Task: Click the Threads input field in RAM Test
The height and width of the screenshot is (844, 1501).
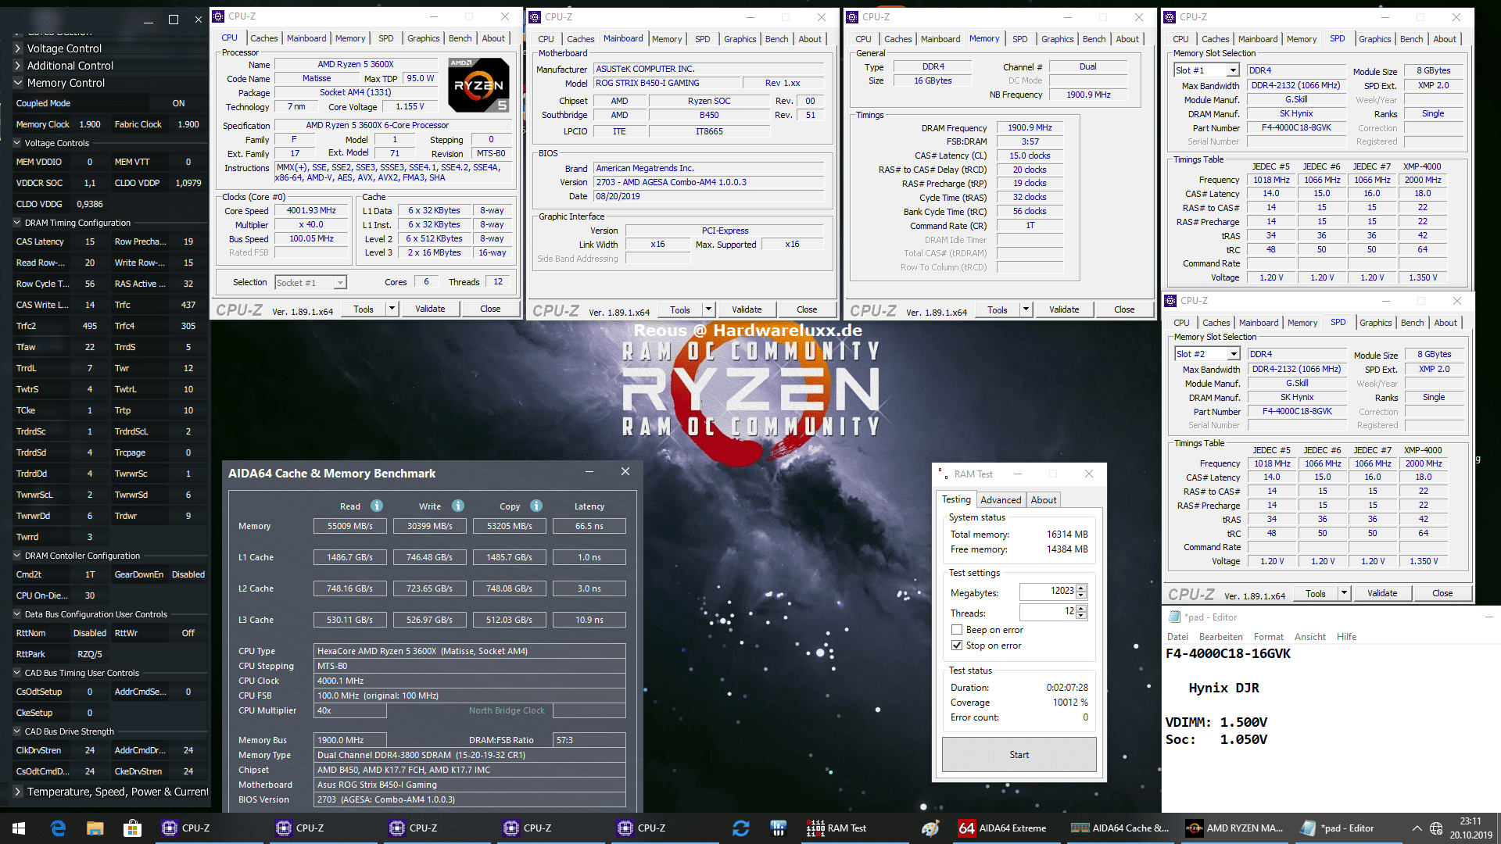Action: (1047, 612)
